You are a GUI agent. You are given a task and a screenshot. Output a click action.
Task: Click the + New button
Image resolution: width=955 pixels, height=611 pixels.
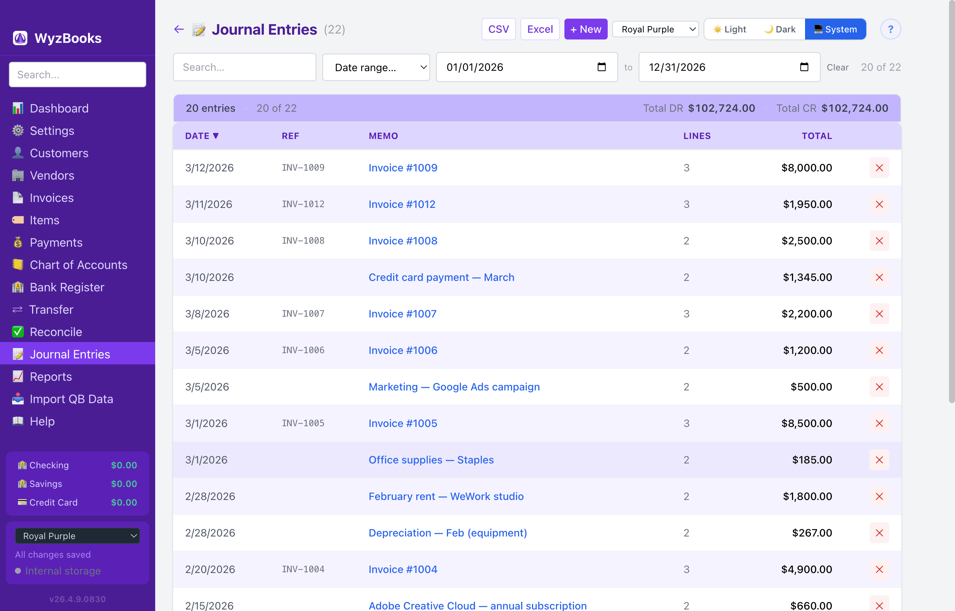[x=586, y=29]
